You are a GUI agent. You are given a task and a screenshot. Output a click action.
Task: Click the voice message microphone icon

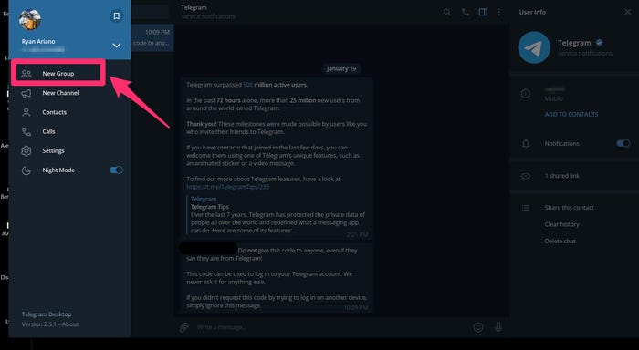pos(498,327)
